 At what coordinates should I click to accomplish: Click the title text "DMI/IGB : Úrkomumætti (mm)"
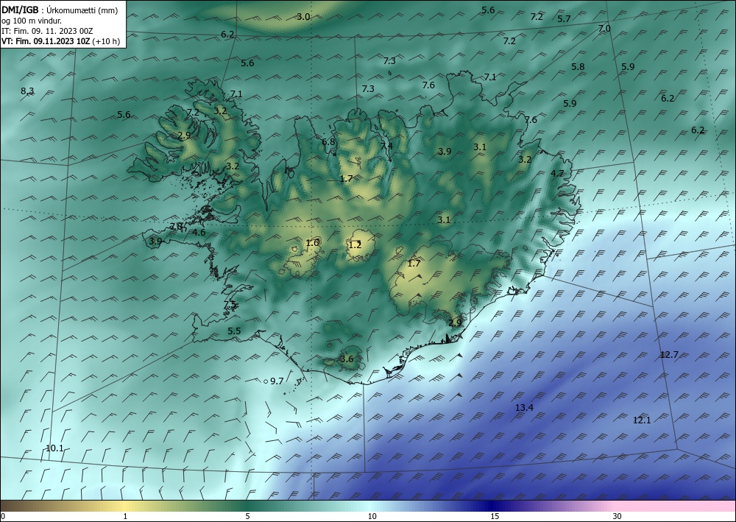(60, 10)
